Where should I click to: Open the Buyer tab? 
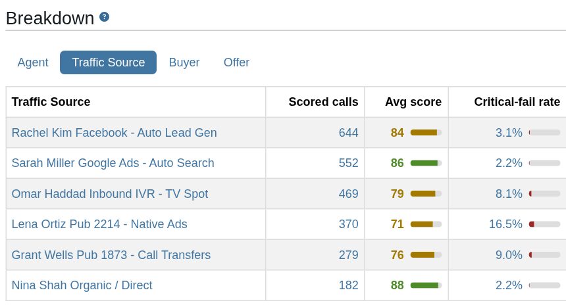tap(184, 62)
